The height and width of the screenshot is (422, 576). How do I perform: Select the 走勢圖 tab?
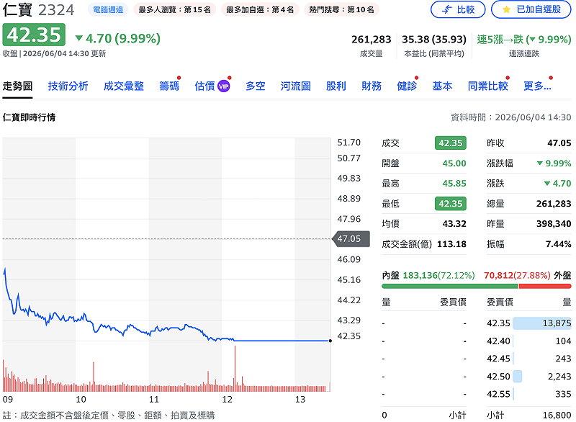pyautogui.click(x=17, y=86)
